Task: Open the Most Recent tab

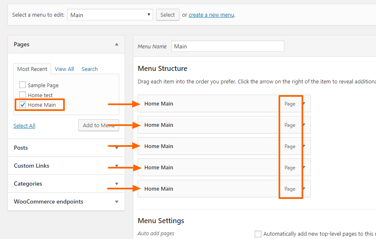Action: tap(32, 69)
